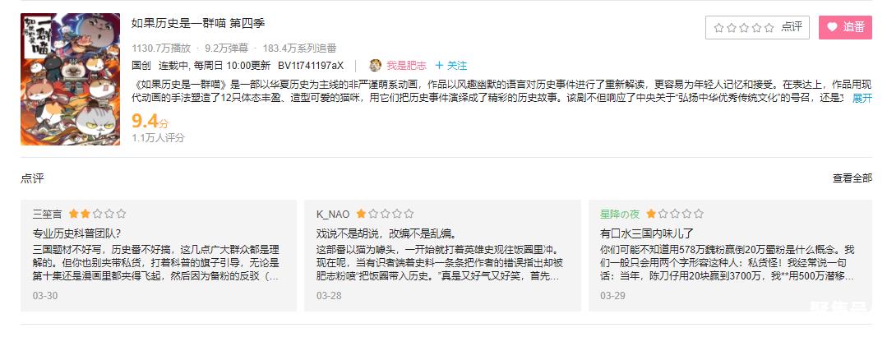
Task: Visit uploader 我是肥志 profile link
Action: pyautogui.click(x=406, y=65)
